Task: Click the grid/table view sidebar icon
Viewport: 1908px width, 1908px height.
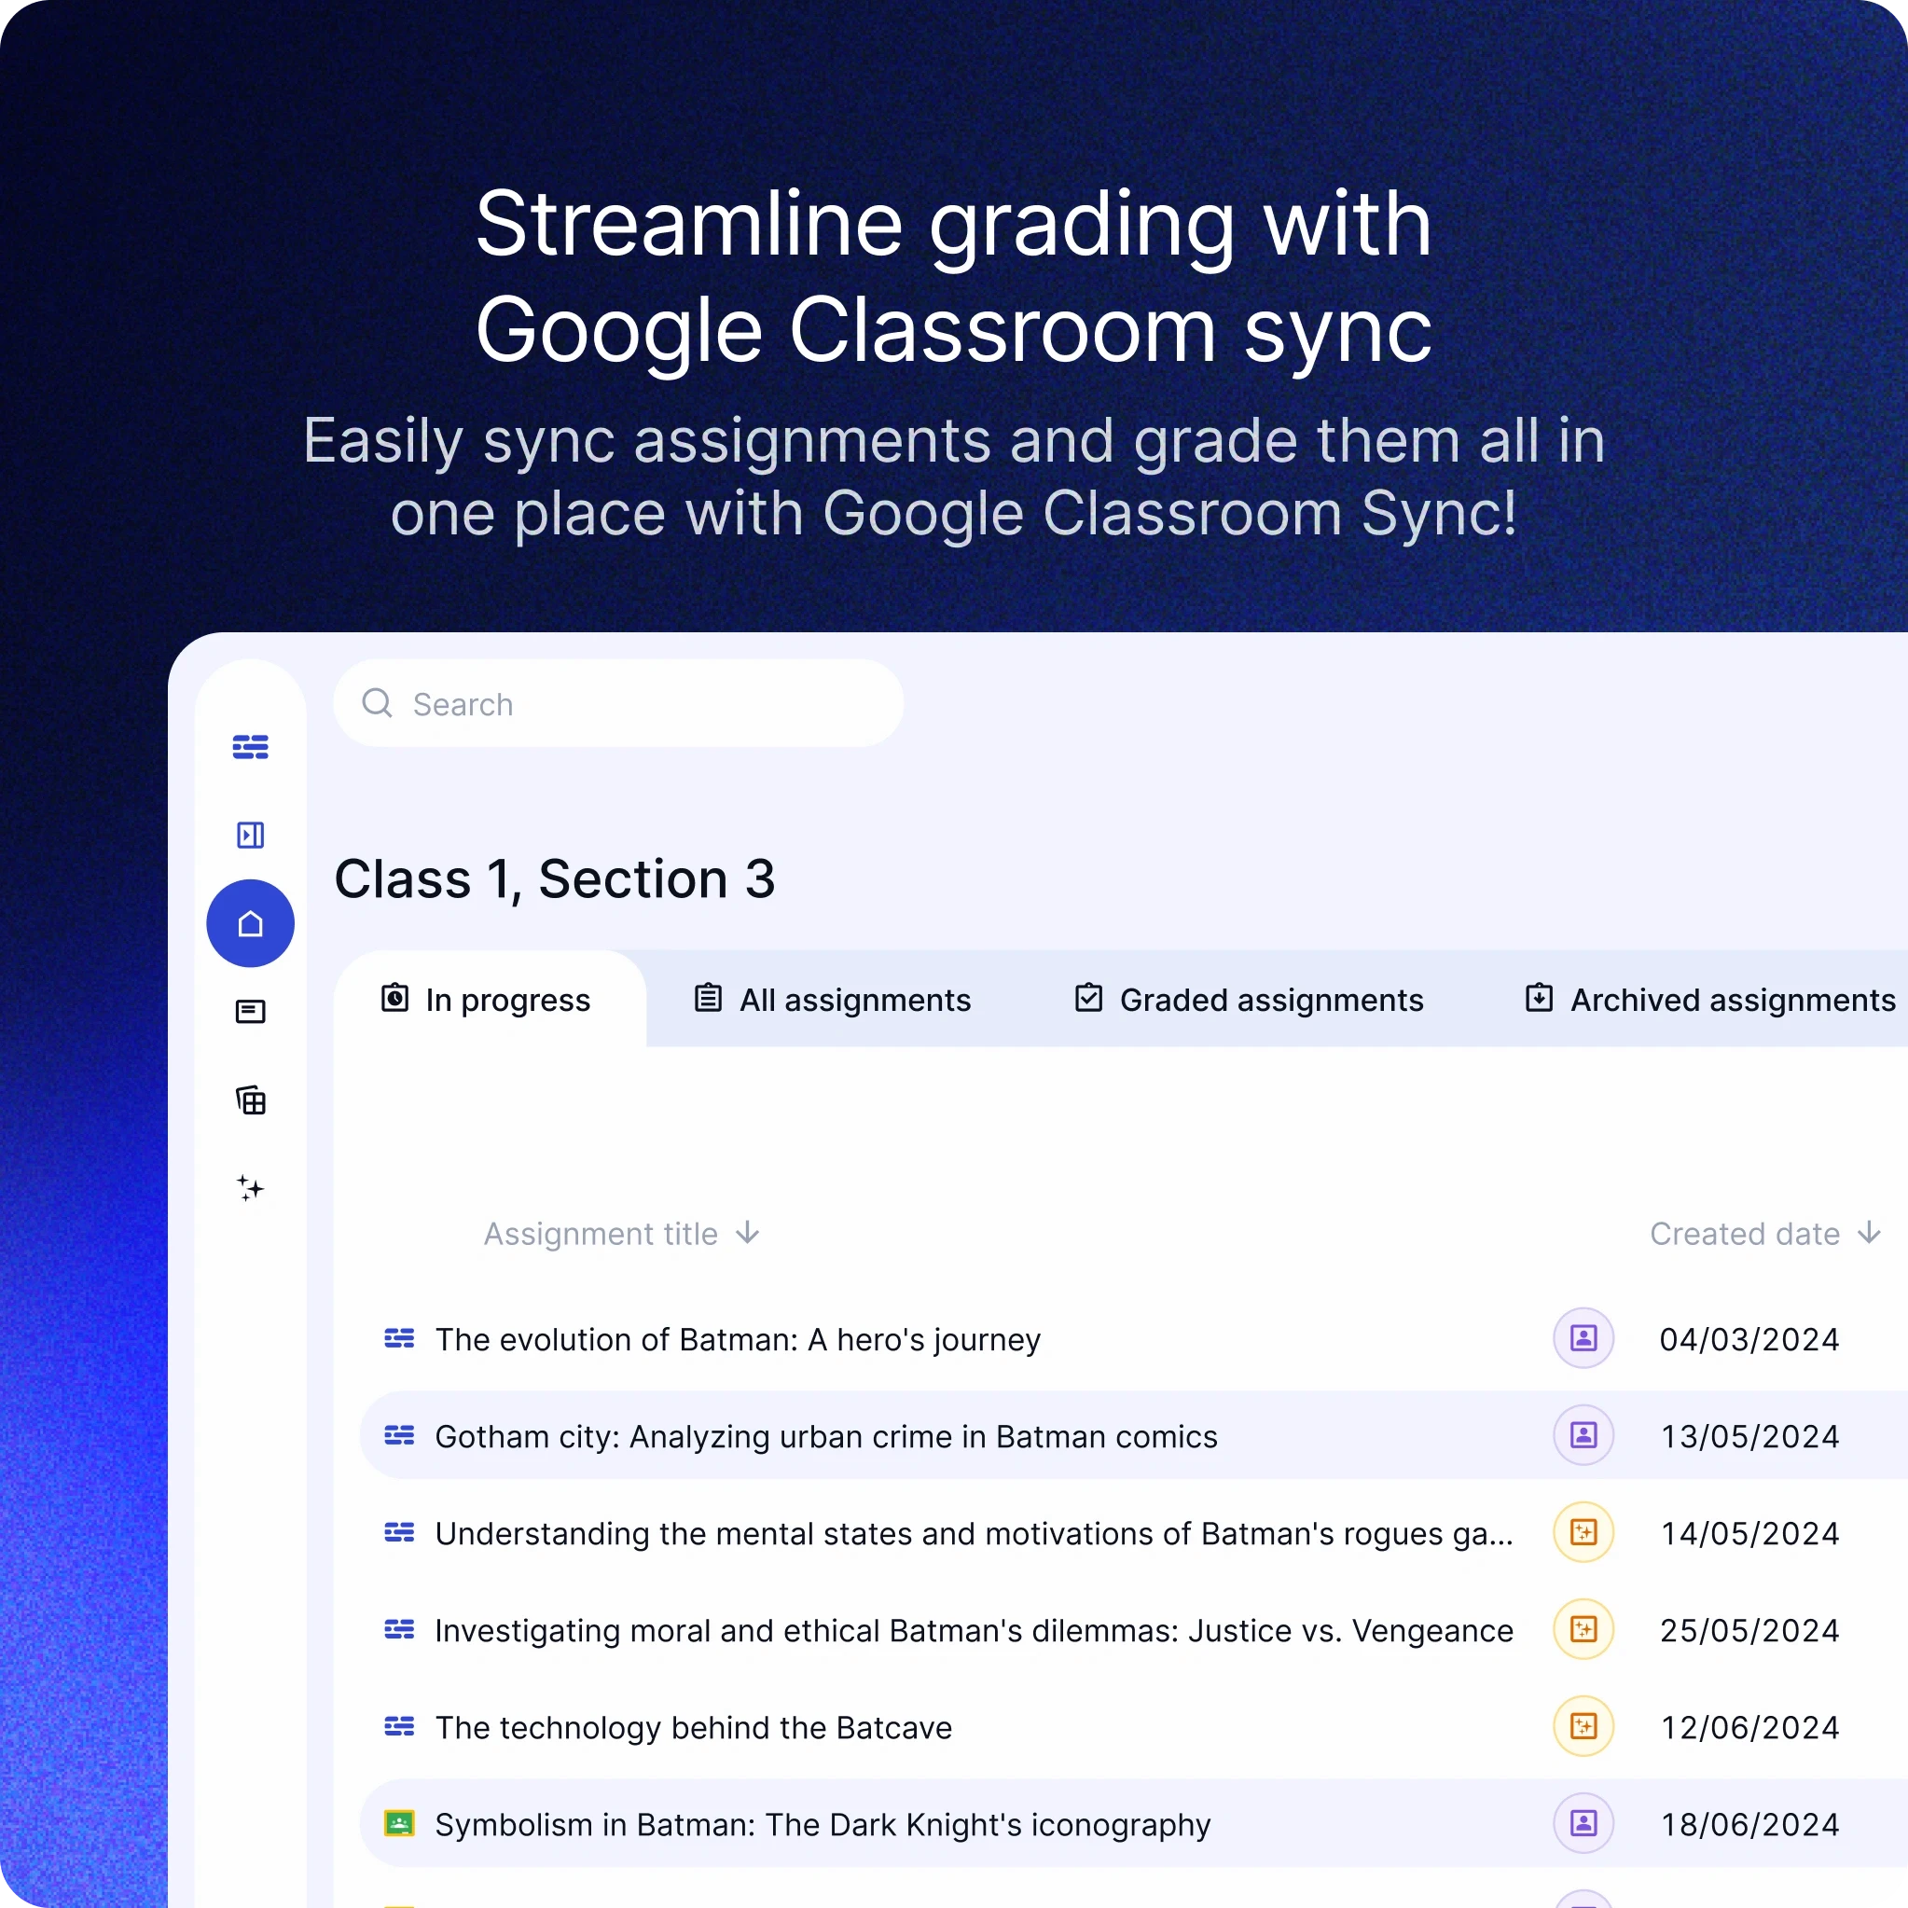Action: pyautogui.click(x=250, y=1099)
